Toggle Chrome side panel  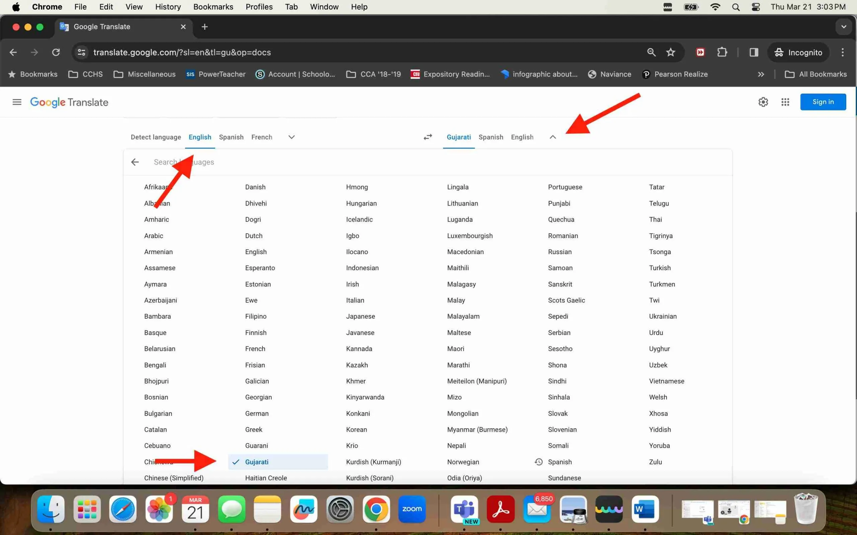pyautogui.click(x=754, y=52)
